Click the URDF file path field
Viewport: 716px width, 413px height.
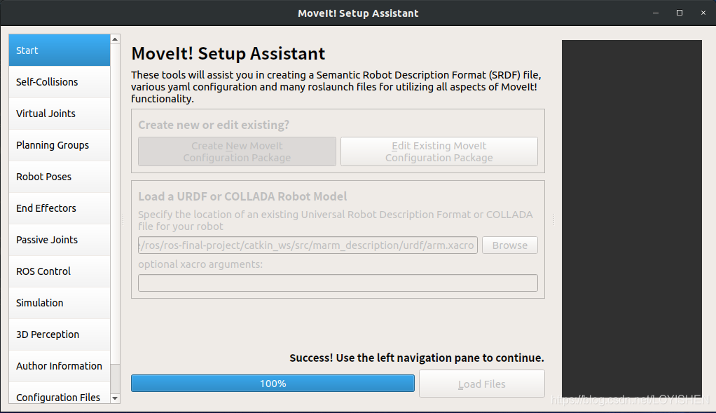pyautogui.click(x=308, y=245)
